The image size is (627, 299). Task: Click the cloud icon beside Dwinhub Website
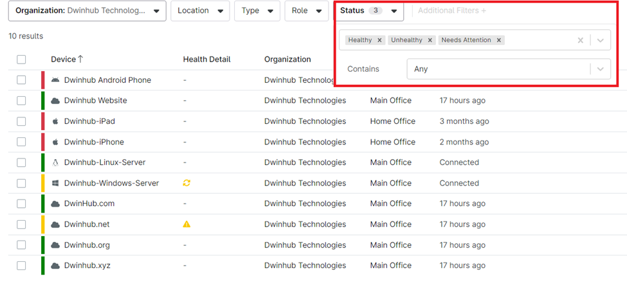(x=55, y=101)
